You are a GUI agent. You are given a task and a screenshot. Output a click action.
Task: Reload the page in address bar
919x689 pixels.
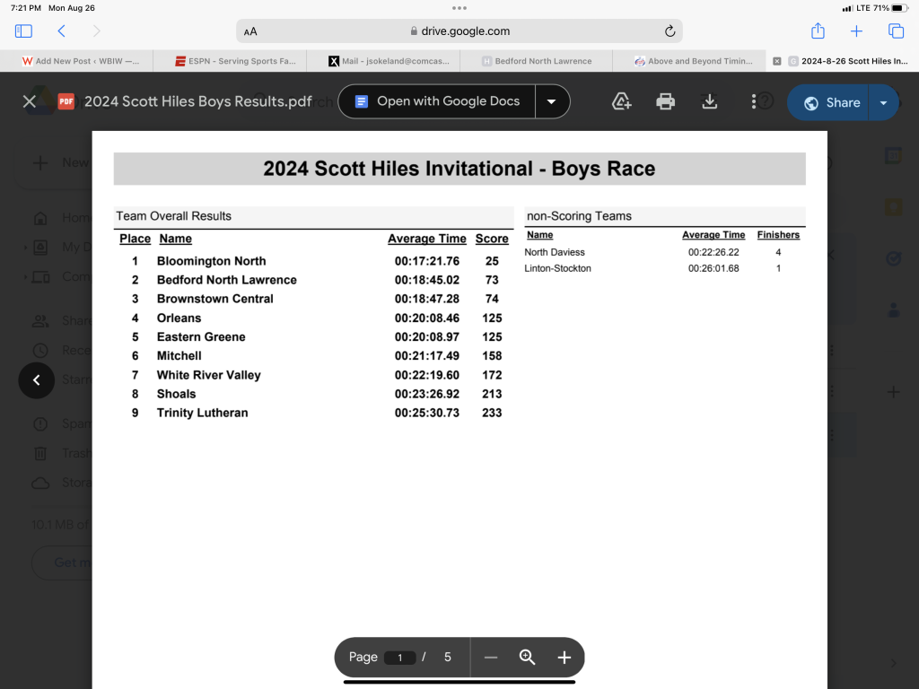670,31
